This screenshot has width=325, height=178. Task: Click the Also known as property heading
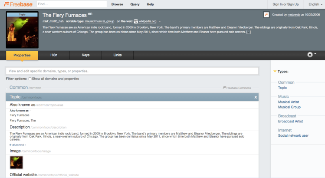(x=23, y=105)
